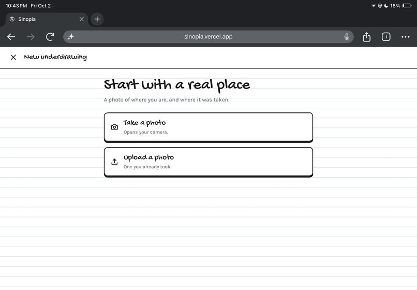Viewport: 417px width, 290px height.
Task: Click the 'A photo of where you are' subtitle
Action: (x=167, y=100)
